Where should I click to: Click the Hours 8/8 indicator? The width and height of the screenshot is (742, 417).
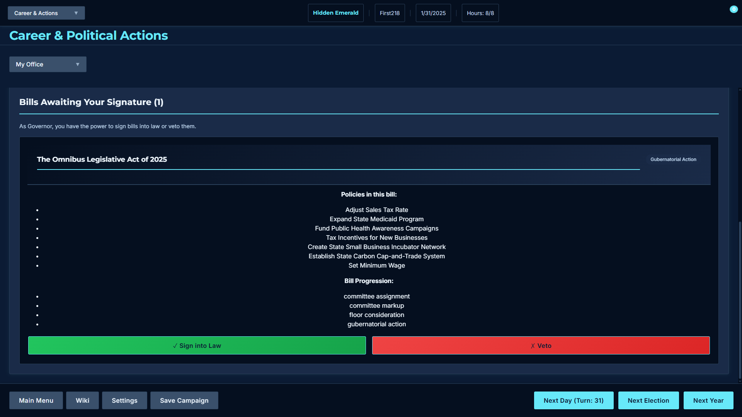point(480,13)
